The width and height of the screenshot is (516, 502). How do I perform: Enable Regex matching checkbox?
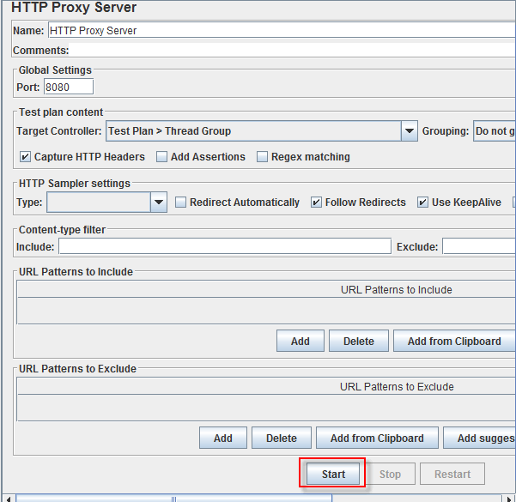[263, 157]
